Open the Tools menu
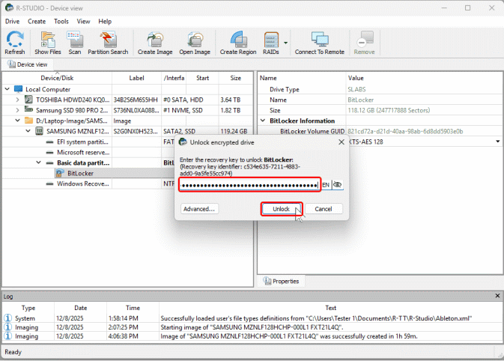 pyautogui.click(x=61, y=21)
